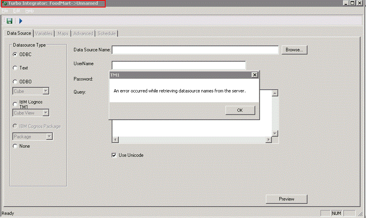Switch to the Data Source tab
Viewport: 366px width, 218px height.
(19, 33)
